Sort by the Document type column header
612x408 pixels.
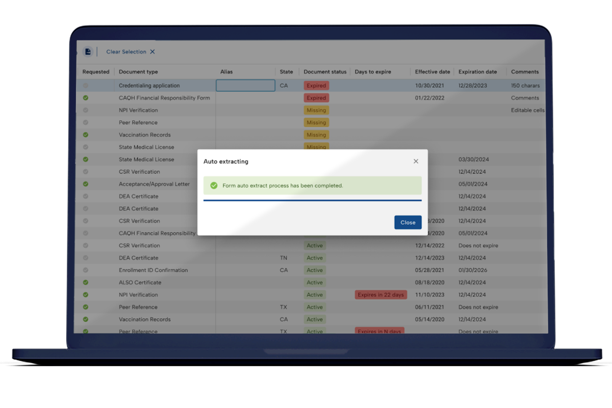[138, 72]
